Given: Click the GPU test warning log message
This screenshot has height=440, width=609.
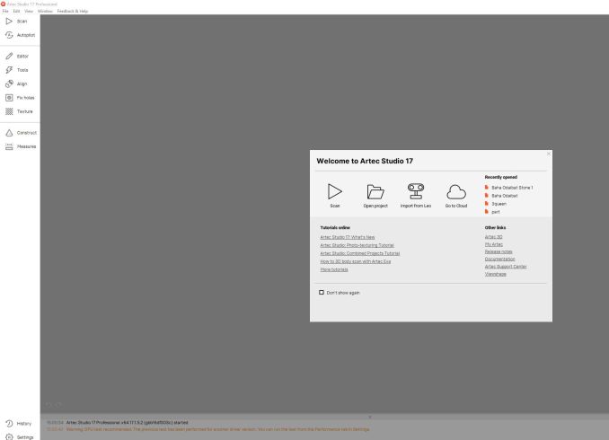Looking at the screenshot, I should click(x=217, y=429).
